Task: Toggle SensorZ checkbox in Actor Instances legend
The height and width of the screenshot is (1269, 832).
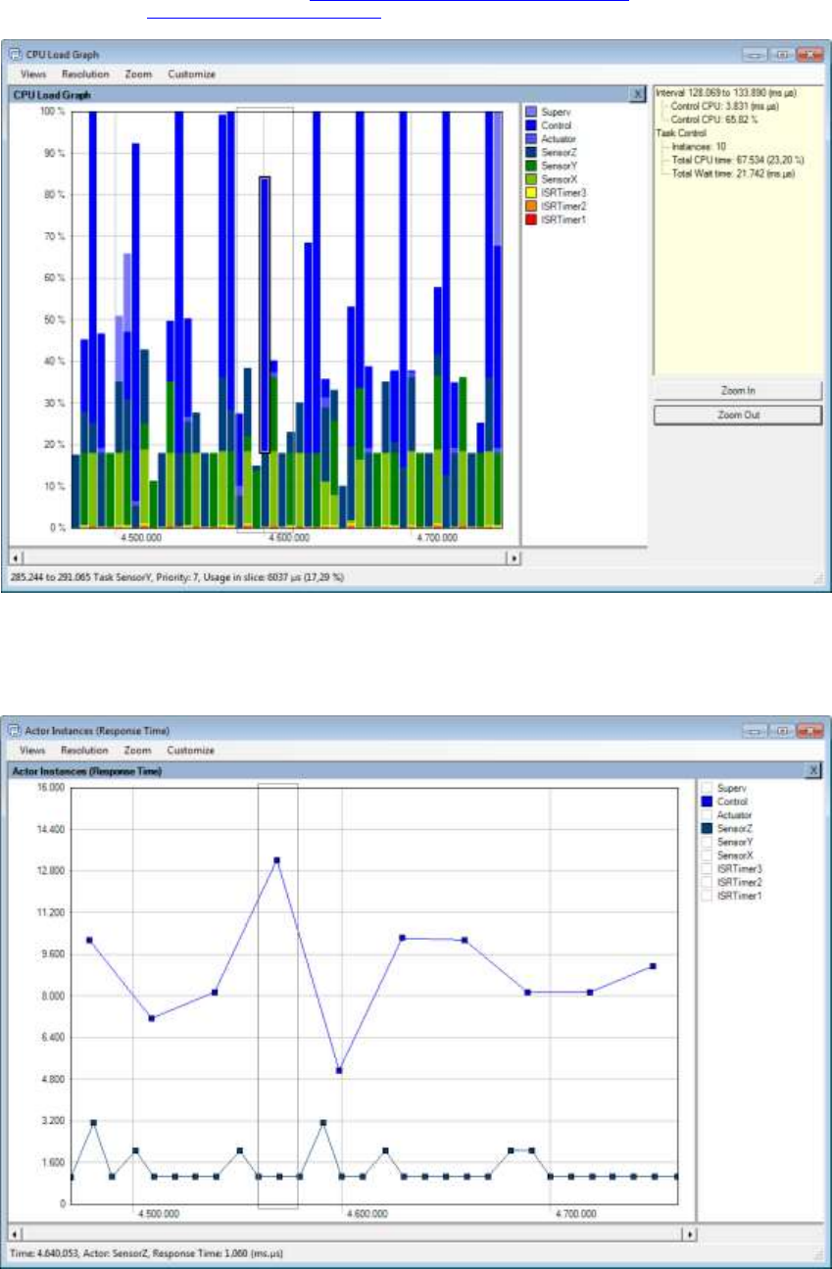Action: click(x=707, y=829)
